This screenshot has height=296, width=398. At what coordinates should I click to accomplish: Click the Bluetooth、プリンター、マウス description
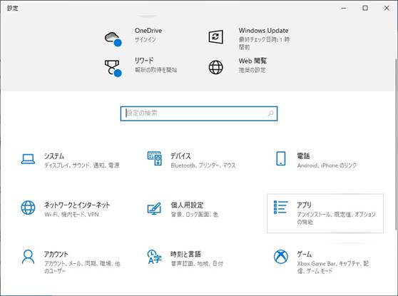pyautogui.click(x=203, y=165)
